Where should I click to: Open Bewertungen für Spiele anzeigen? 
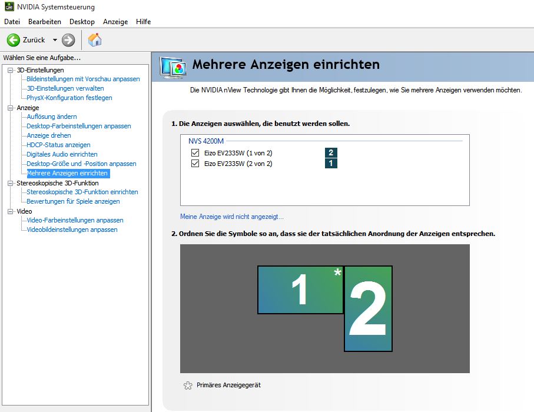[x=73, y=201]
